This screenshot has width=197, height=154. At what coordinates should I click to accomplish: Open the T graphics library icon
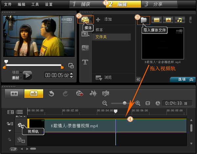pyautogui.click(x=85, y=62)
